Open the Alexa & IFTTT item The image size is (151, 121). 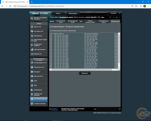click(39, 76)
